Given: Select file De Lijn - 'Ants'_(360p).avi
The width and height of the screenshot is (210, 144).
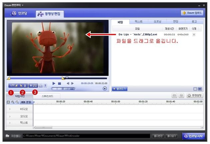Looking at the screenshot, I should tap(138, 35).
